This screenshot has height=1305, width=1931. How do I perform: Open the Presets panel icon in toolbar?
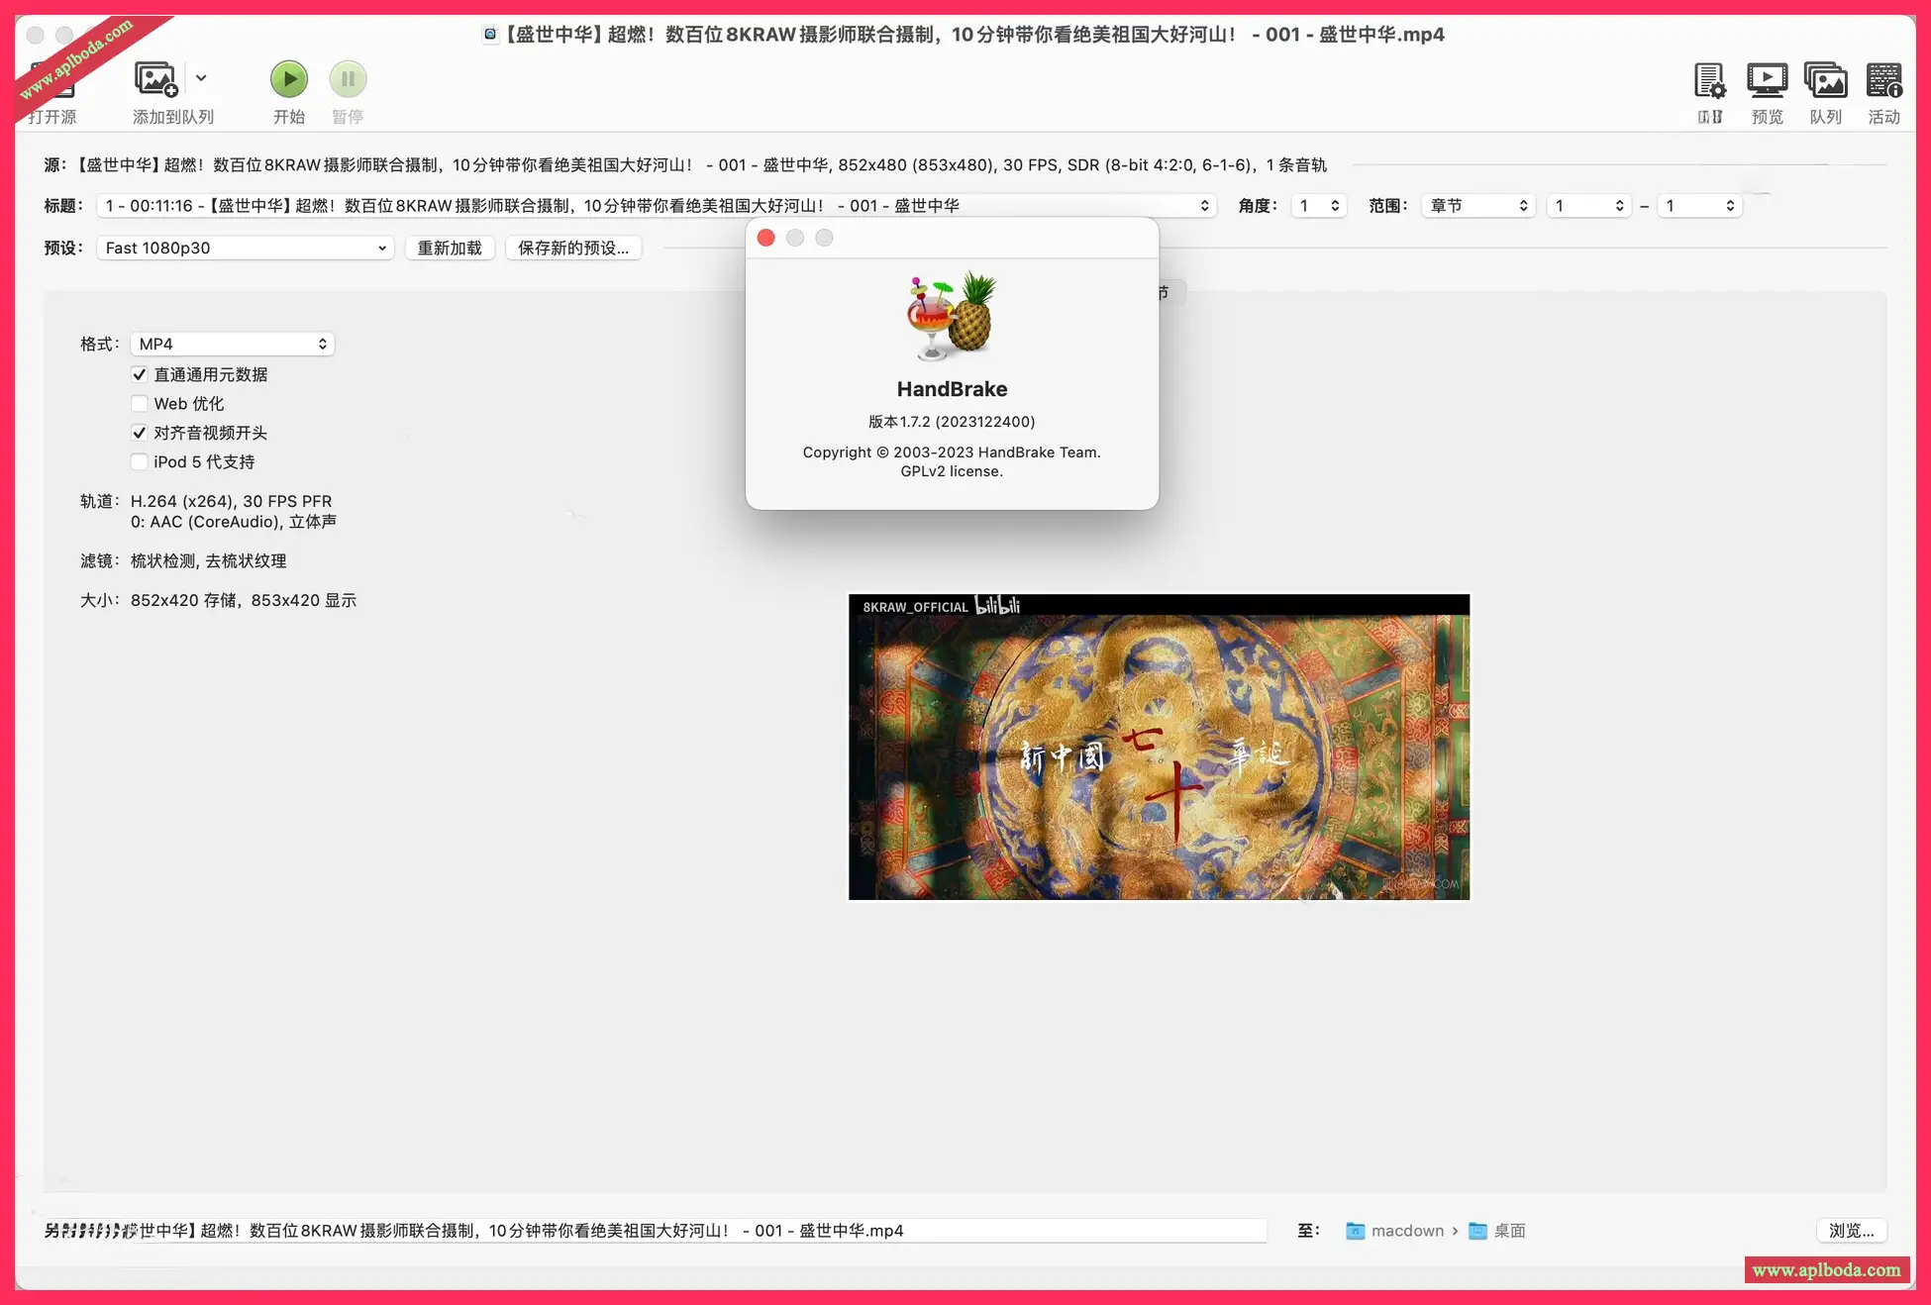coord(1709,80)
